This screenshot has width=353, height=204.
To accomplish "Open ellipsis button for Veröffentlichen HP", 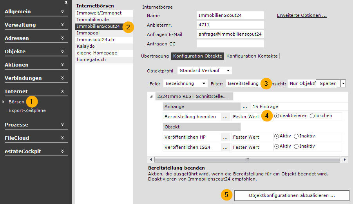I will click(225, 137).
